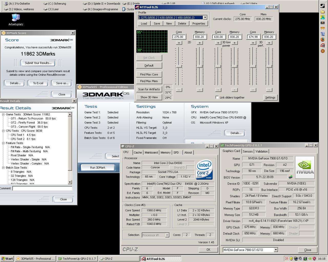Screen dimensions: 328x262
Task: Open the Memory tab in CPU-Z
Action: (166, 152)
